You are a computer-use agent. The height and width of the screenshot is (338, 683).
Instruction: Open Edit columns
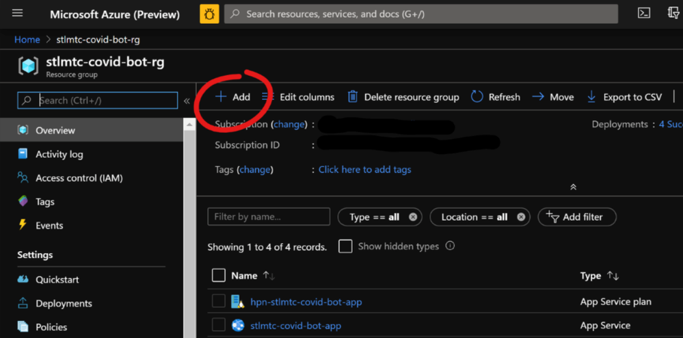[x=298, y=97]
